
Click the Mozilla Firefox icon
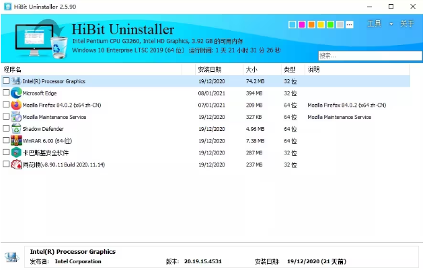click(x=16, y=105)
